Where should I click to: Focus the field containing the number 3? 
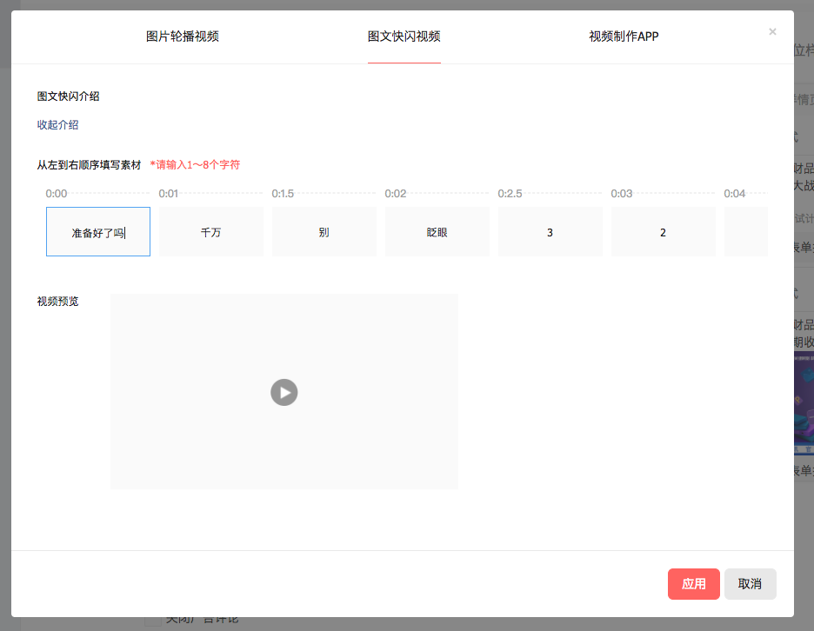(550, 232)
